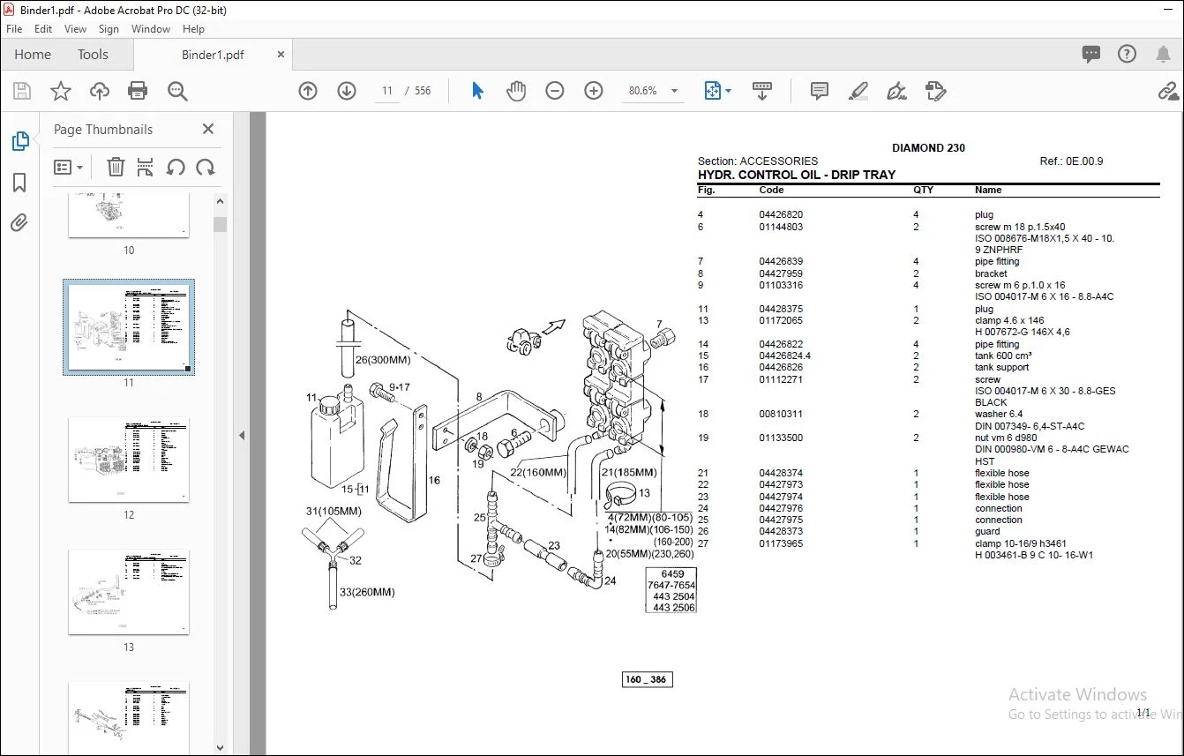This screenshot has width=1184, height=756.
Task: Go to the next page with down arrow
Action: pyautogui.click(x=347, y=91)
